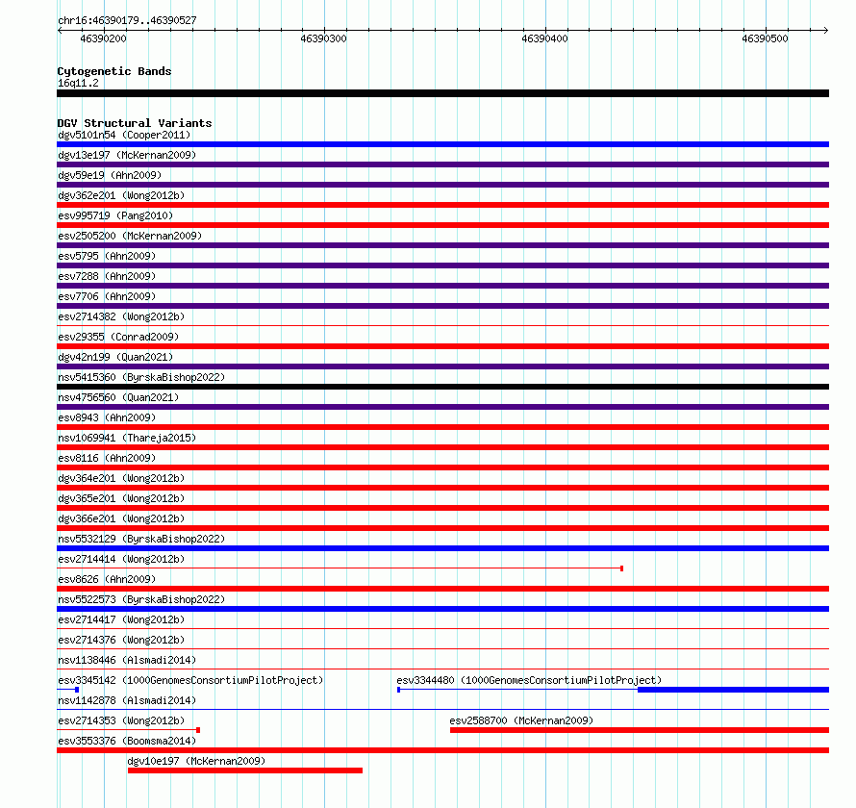Viewport: 856px width, 808px height.
Task: Click the dgv5101n54 (Cooper2011) variant label
Action: coord(124,135)
